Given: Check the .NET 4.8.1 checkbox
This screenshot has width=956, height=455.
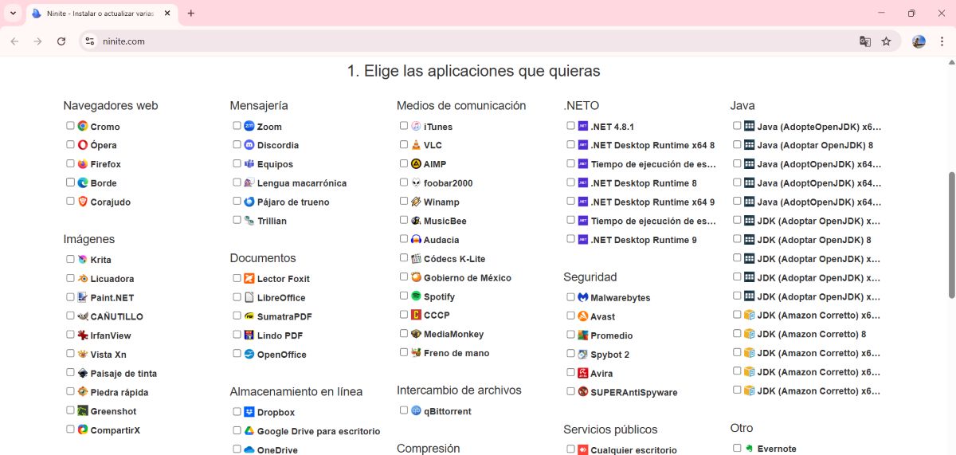Looking at the screenshot, I should pyautogui.click(x=571, y=126).
